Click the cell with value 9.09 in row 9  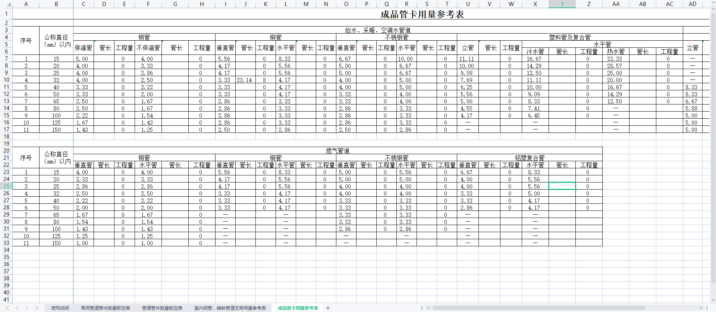(468, 73)
